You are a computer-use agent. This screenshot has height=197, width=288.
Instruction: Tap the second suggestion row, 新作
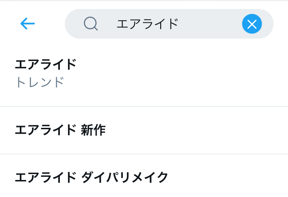(x=144, y=130)
